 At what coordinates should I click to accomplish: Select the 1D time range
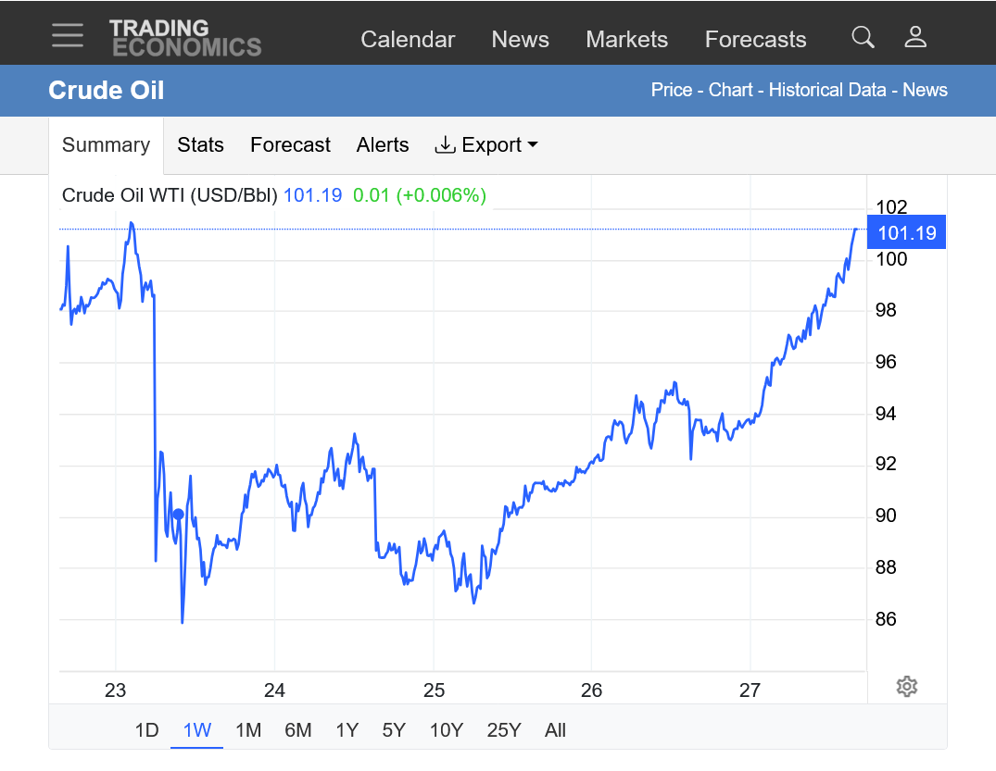pos(146,730)
